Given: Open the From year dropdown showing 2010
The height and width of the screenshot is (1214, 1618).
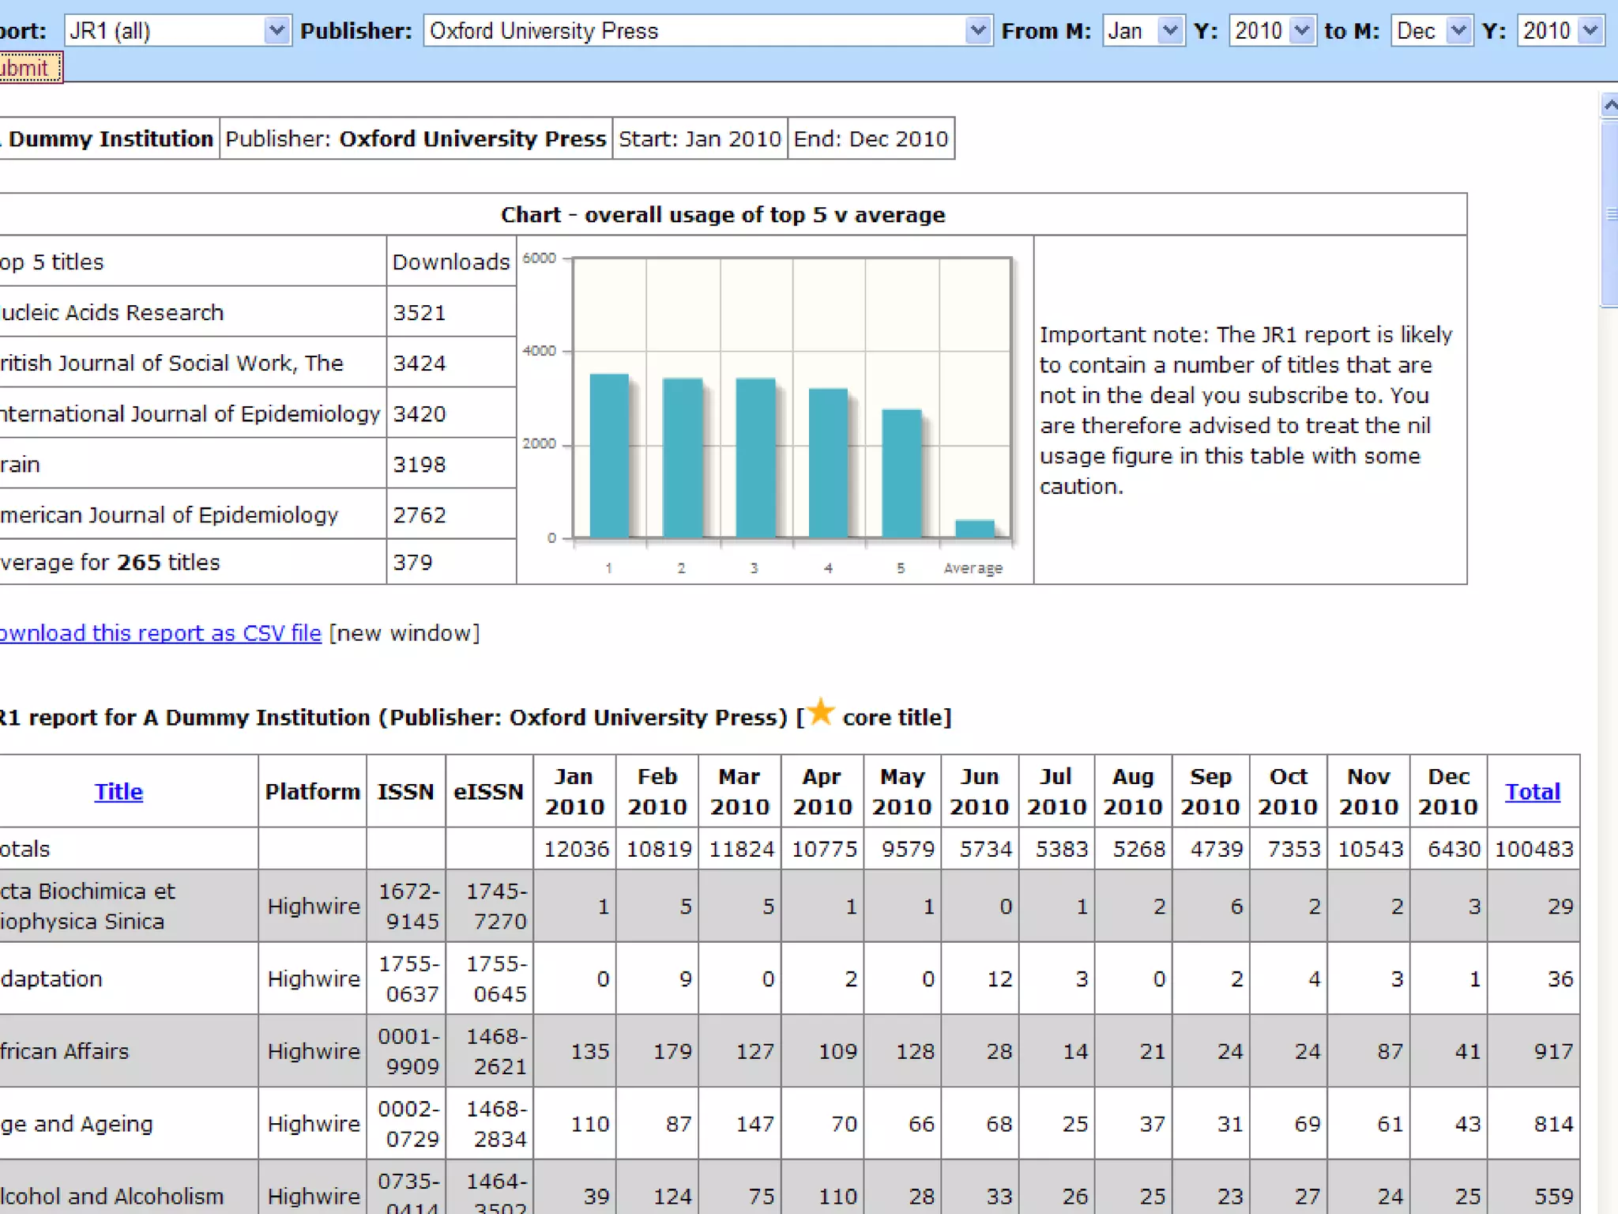Looking at the screenshot, I should point(1301,31).
